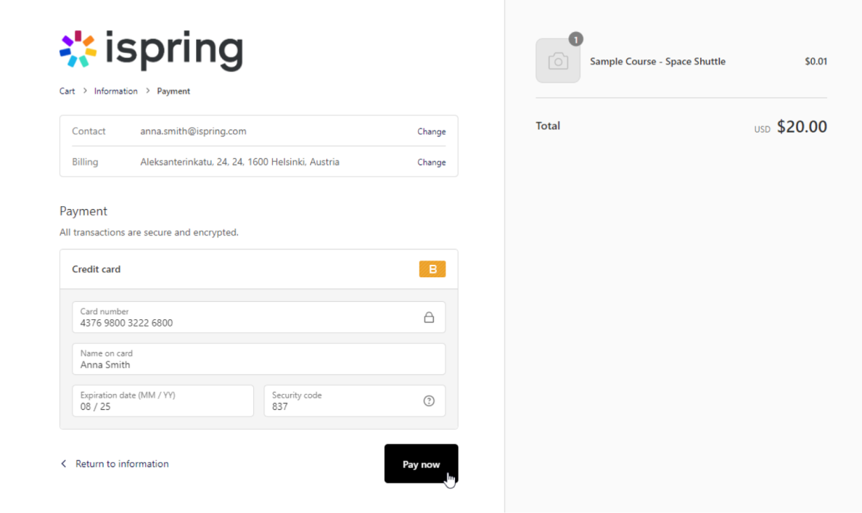Go to the Information breadcrumb step
This screenshot has height=513, width=862.
pyautogui.click(x=115, y=91)
